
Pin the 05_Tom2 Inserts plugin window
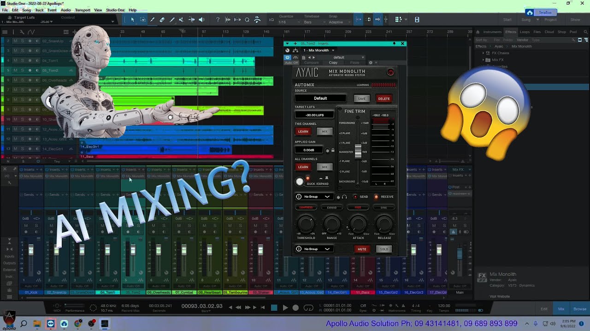[x=394, y=44]
